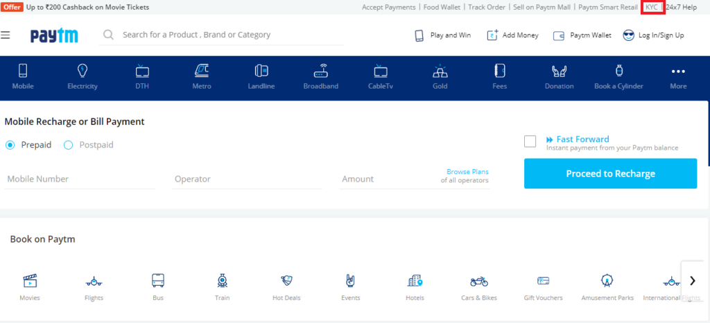710x323 pixels.
Task: Select the Book a Cylinder icon
Action: [x=619, y=71]
